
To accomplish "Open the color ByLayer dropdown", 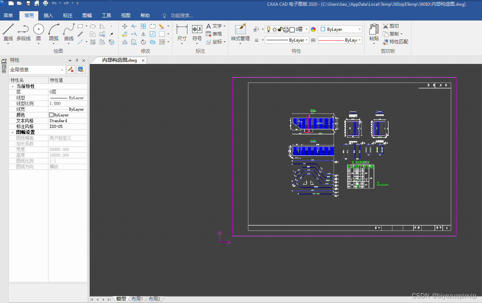I will click(340, 29).
